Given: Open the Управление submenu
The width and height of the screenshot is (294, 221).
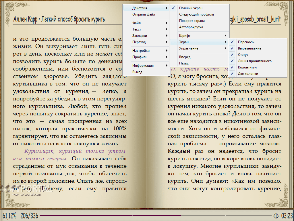Looking at the screenshot, I should click(x=199, y=48).
